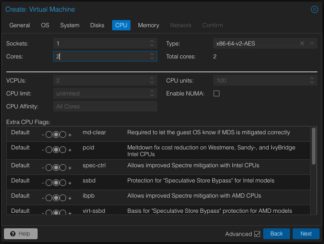Open the System tab

pyautogui.click(x=70, y=25)
